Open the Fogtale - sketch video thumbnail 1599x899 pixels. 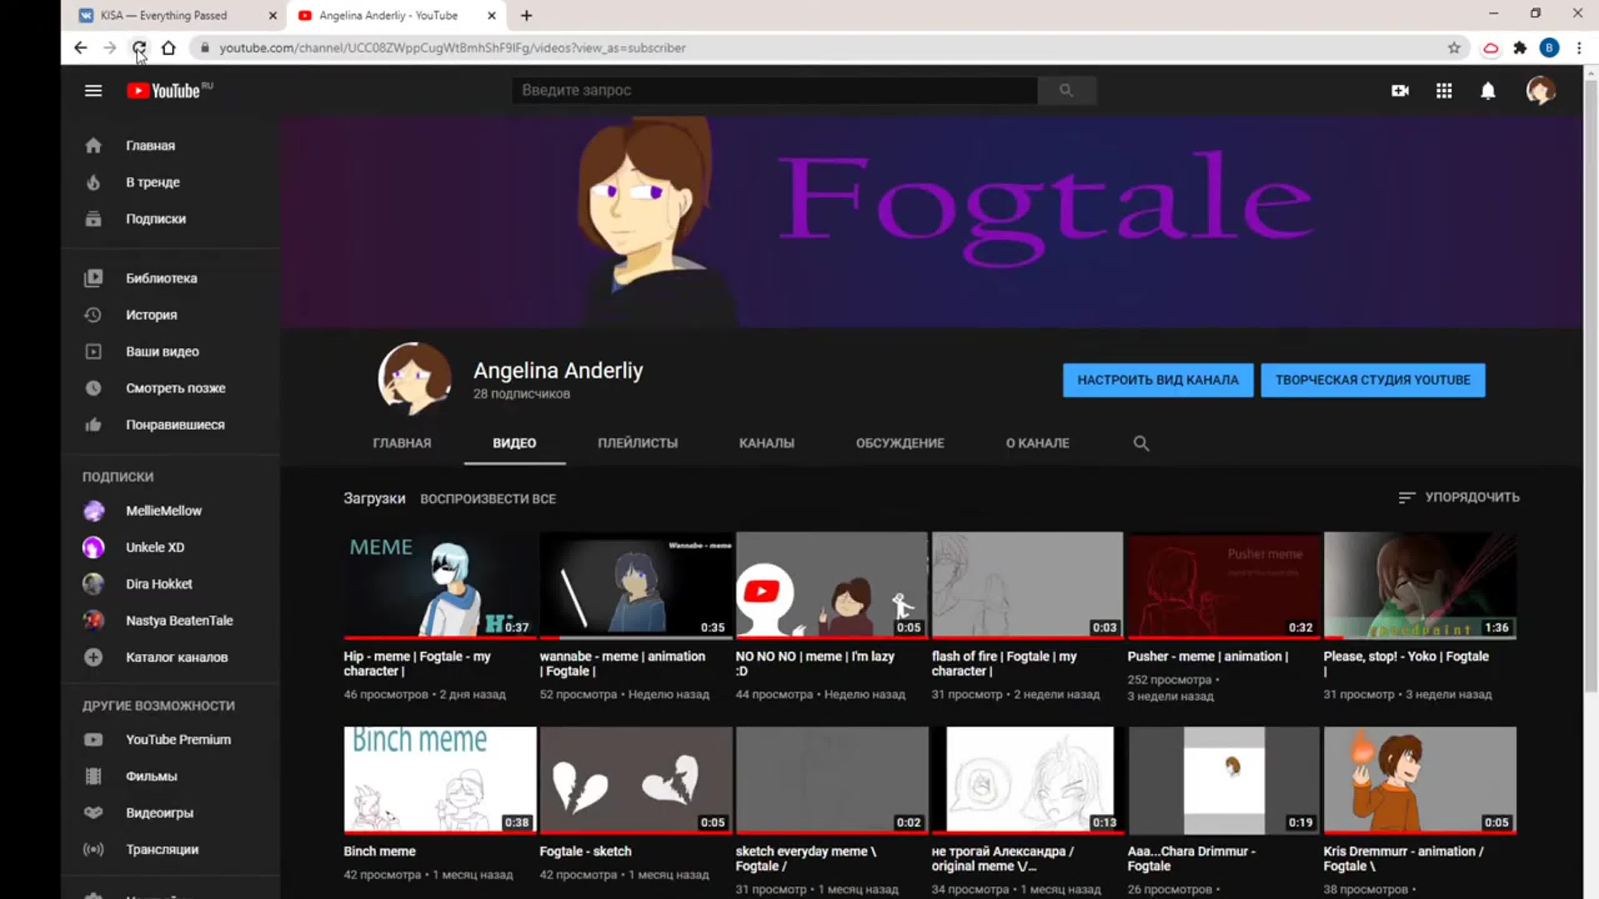[x=636, y=780]
